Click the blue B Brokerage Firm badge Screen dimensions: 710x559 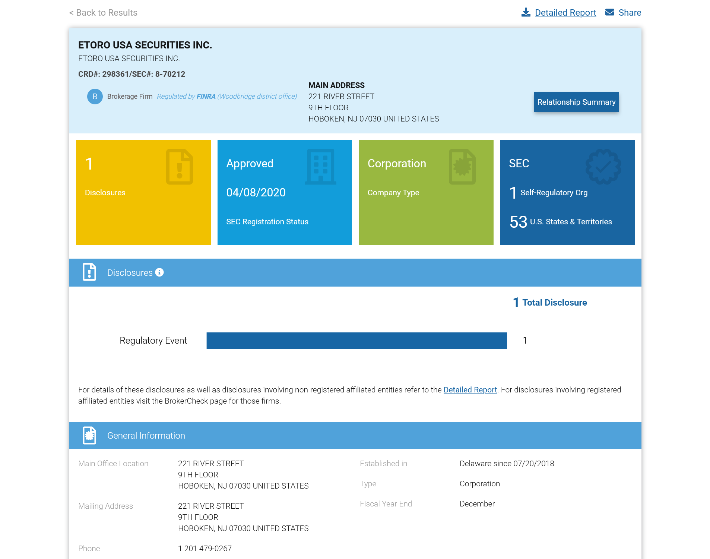95,97
